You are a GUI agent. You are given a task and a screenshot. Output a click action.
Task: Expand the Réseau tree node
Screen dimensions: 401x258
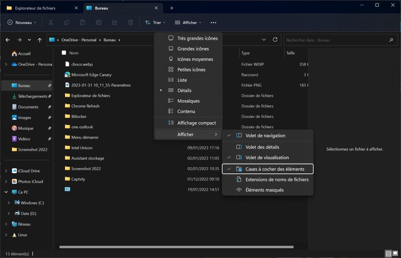point(6,224)
